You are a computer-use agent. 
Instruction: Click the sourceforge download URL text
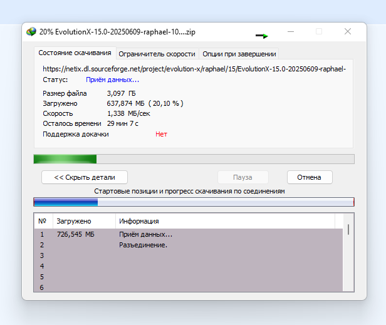click(x=194, y=69)
